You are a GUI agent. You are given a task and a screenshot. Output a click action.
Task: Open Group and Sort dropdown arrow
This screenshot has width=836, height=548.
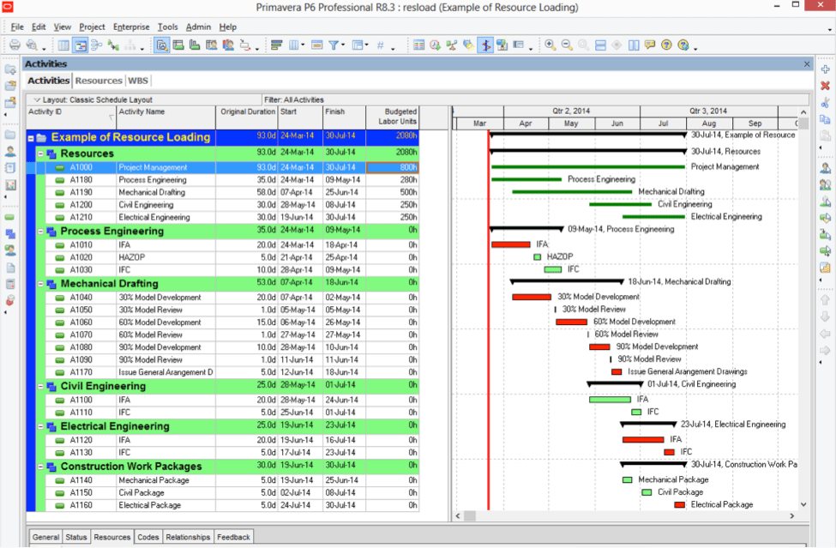pos(366,45)
